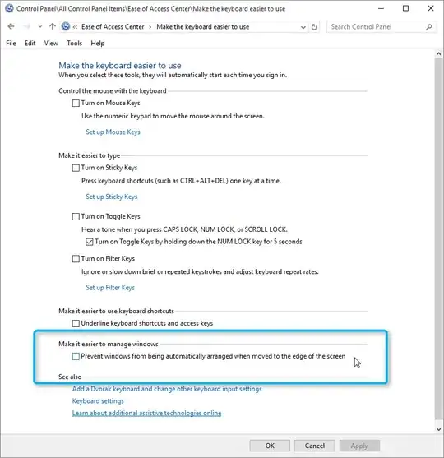Open the Edit menu

pyautogui.click(x=30, y=44)
